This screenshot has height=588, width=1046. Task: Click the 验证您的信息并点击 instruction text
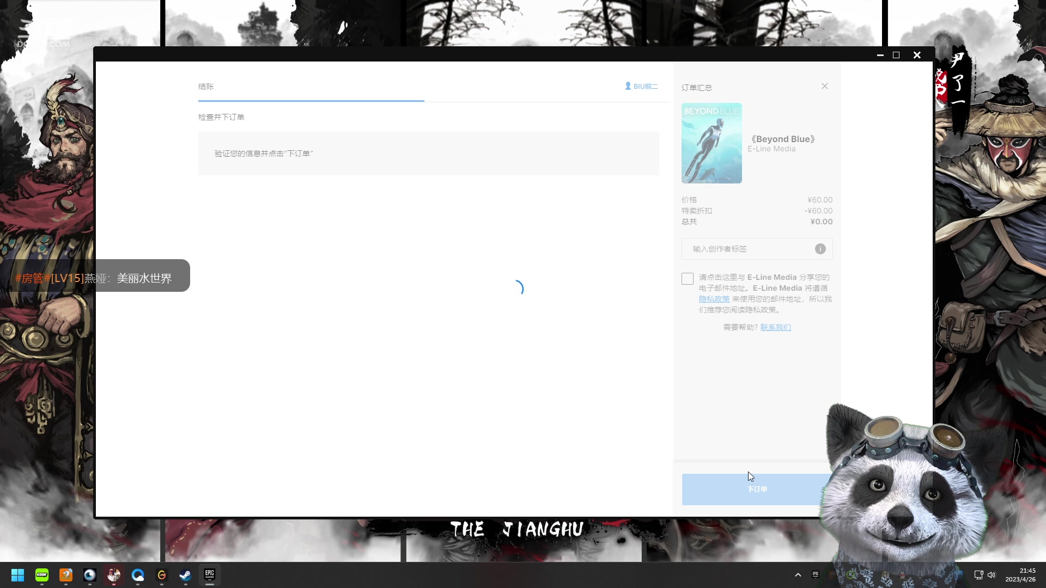pos(264,154)
